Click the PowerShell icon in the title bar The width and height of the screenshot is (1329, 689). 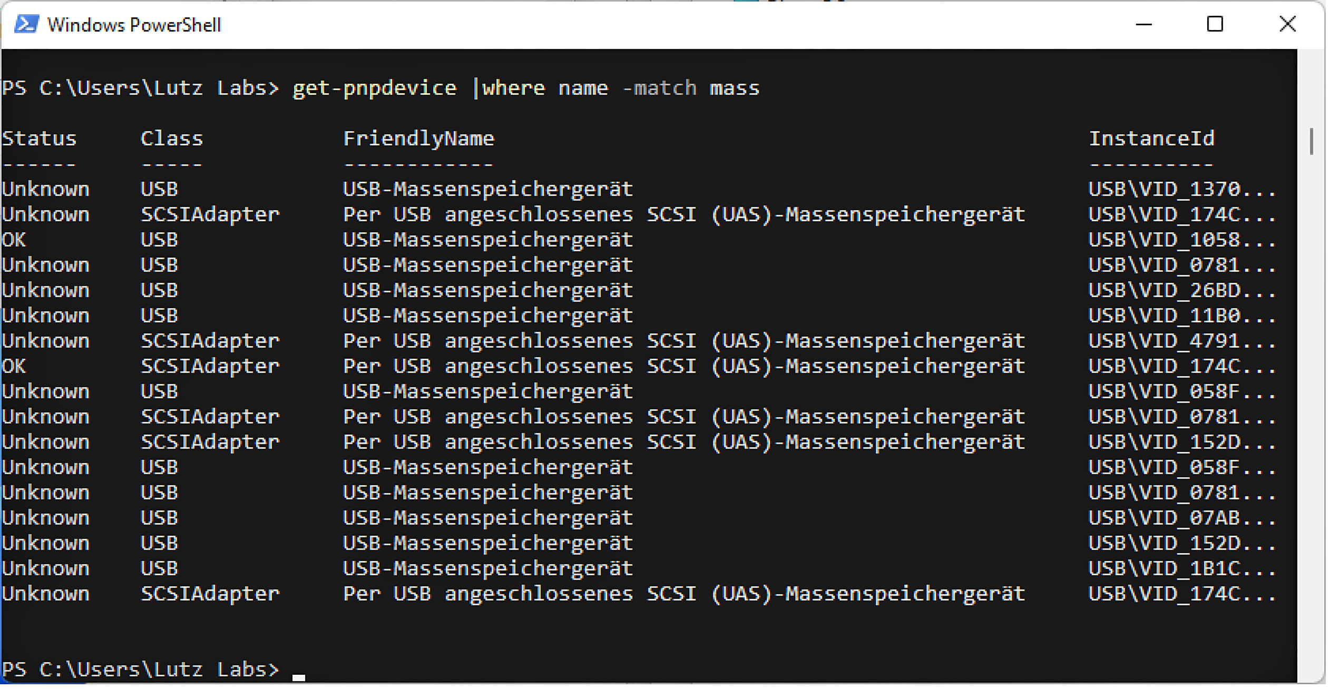pyautogui.click(x=26, y=24)
